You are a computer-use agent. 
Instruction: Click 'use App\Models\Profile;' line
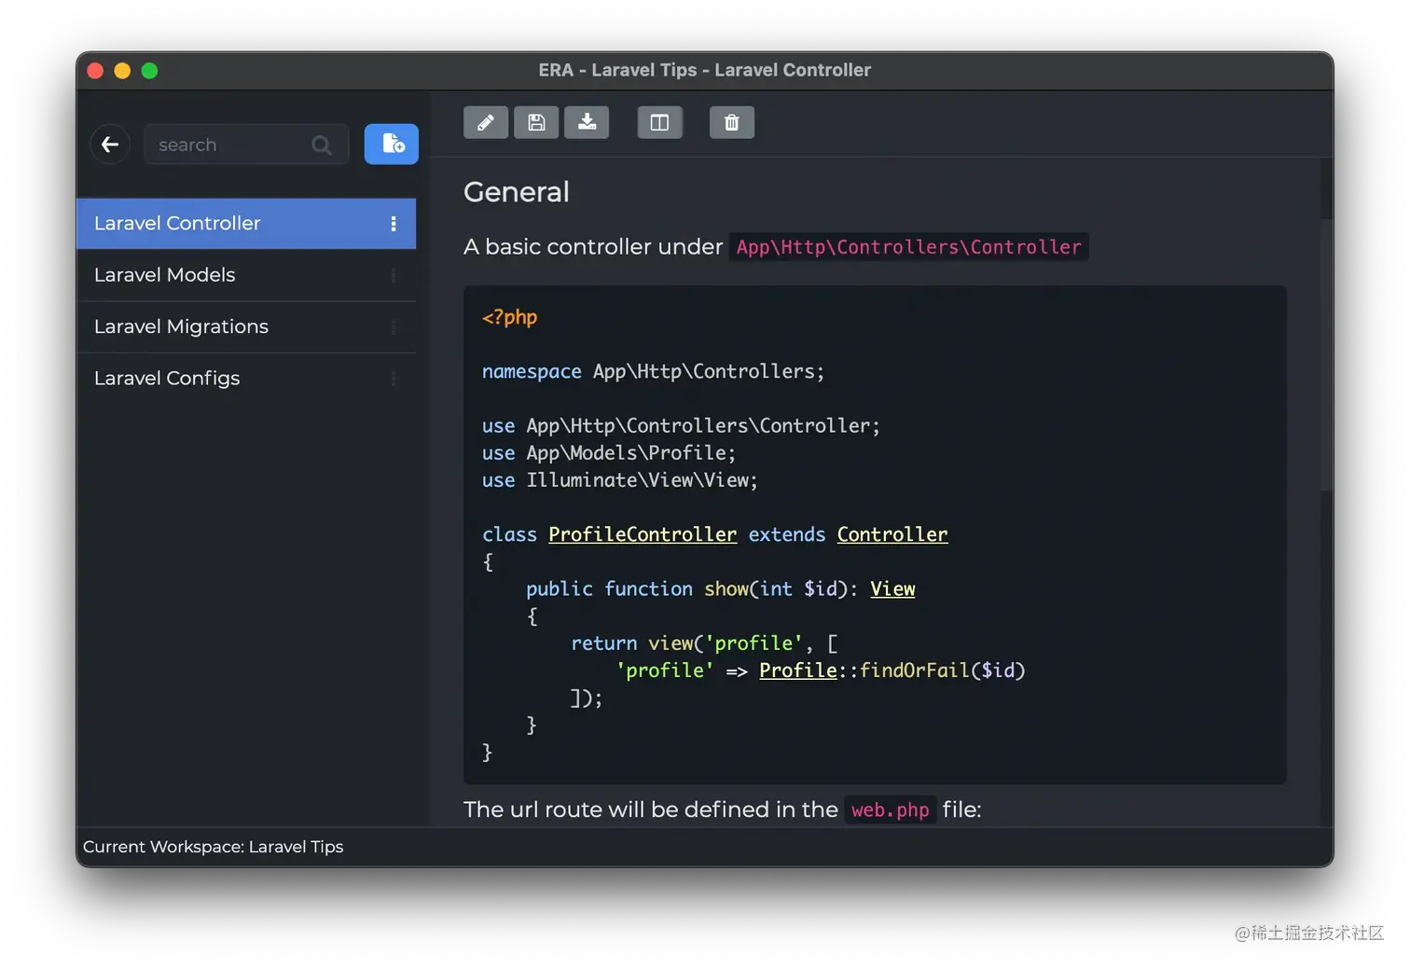click(x=609, y=453)
